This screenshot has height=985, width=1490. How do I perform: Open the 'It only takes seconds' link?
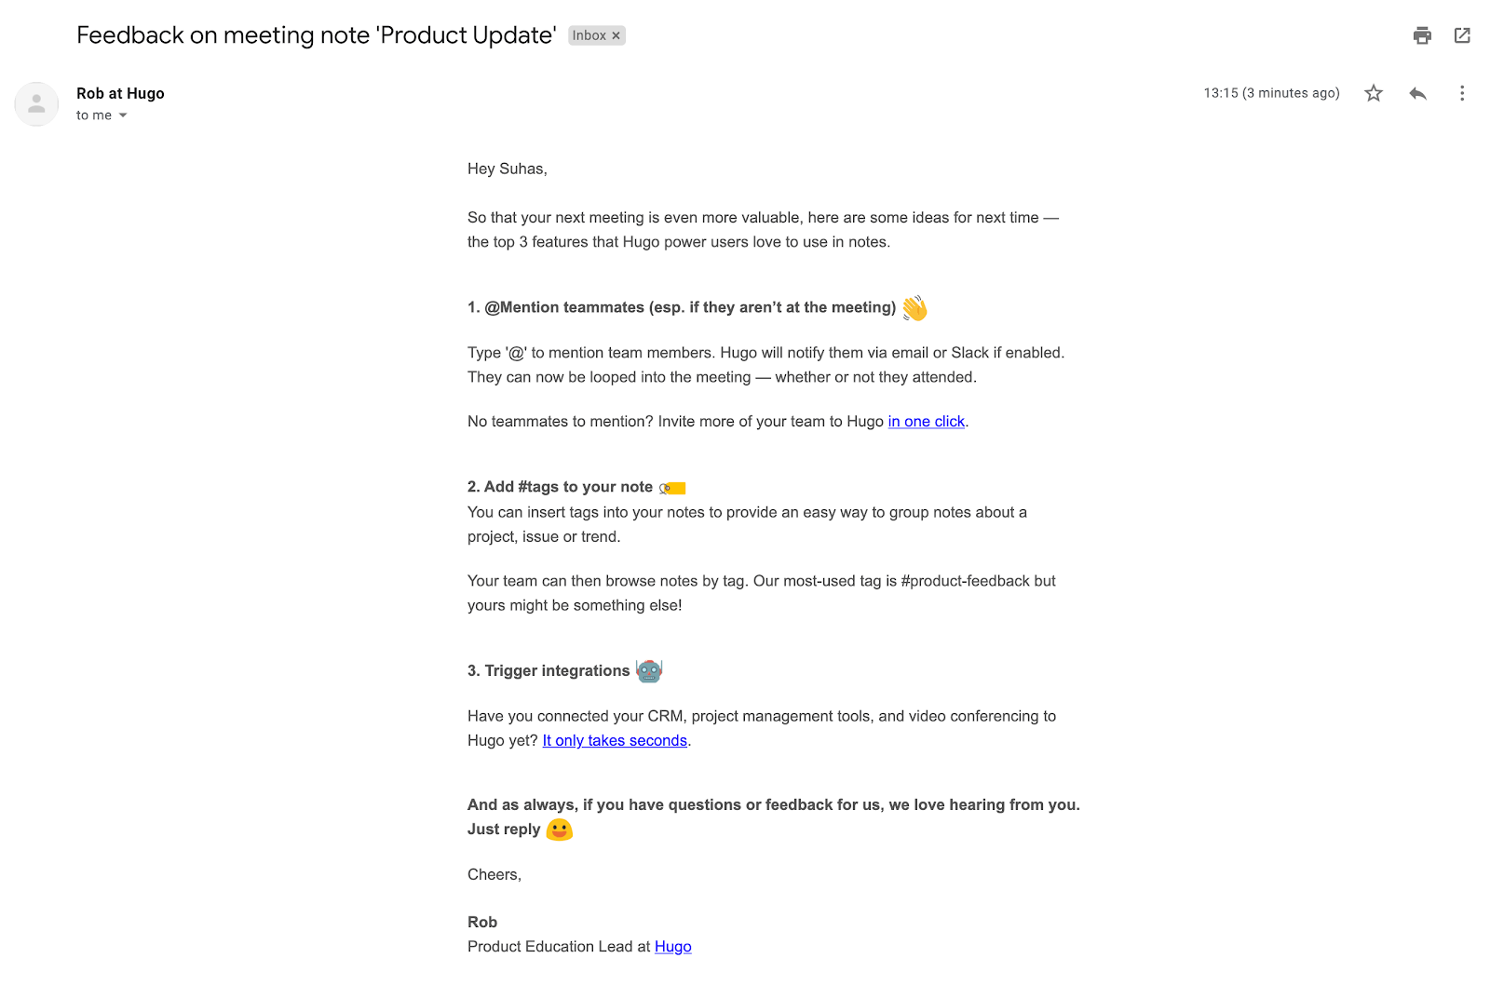(615, 741)
